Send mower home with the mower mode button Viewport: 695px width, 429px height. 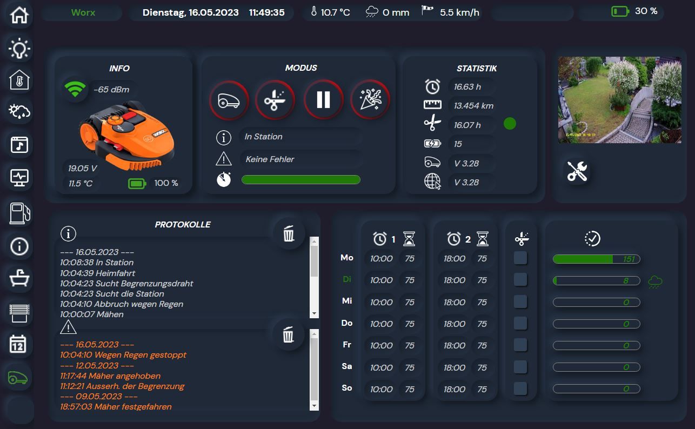pos(229,100)
